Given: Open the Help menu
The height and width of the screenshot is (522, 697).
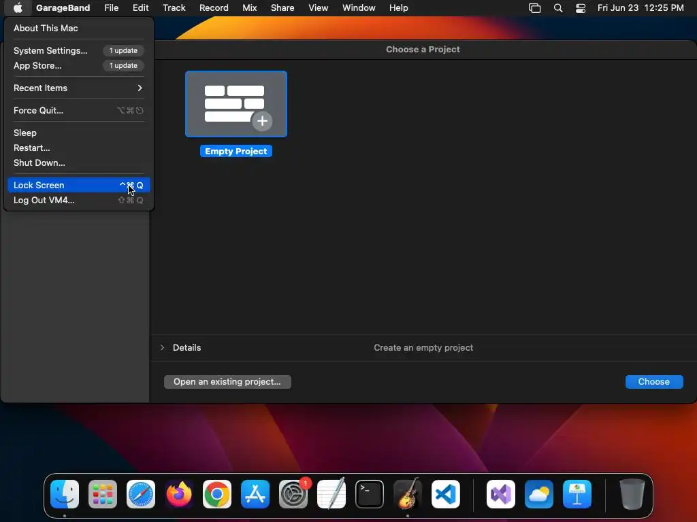Looking at the screenshot, I should [398, 7].
